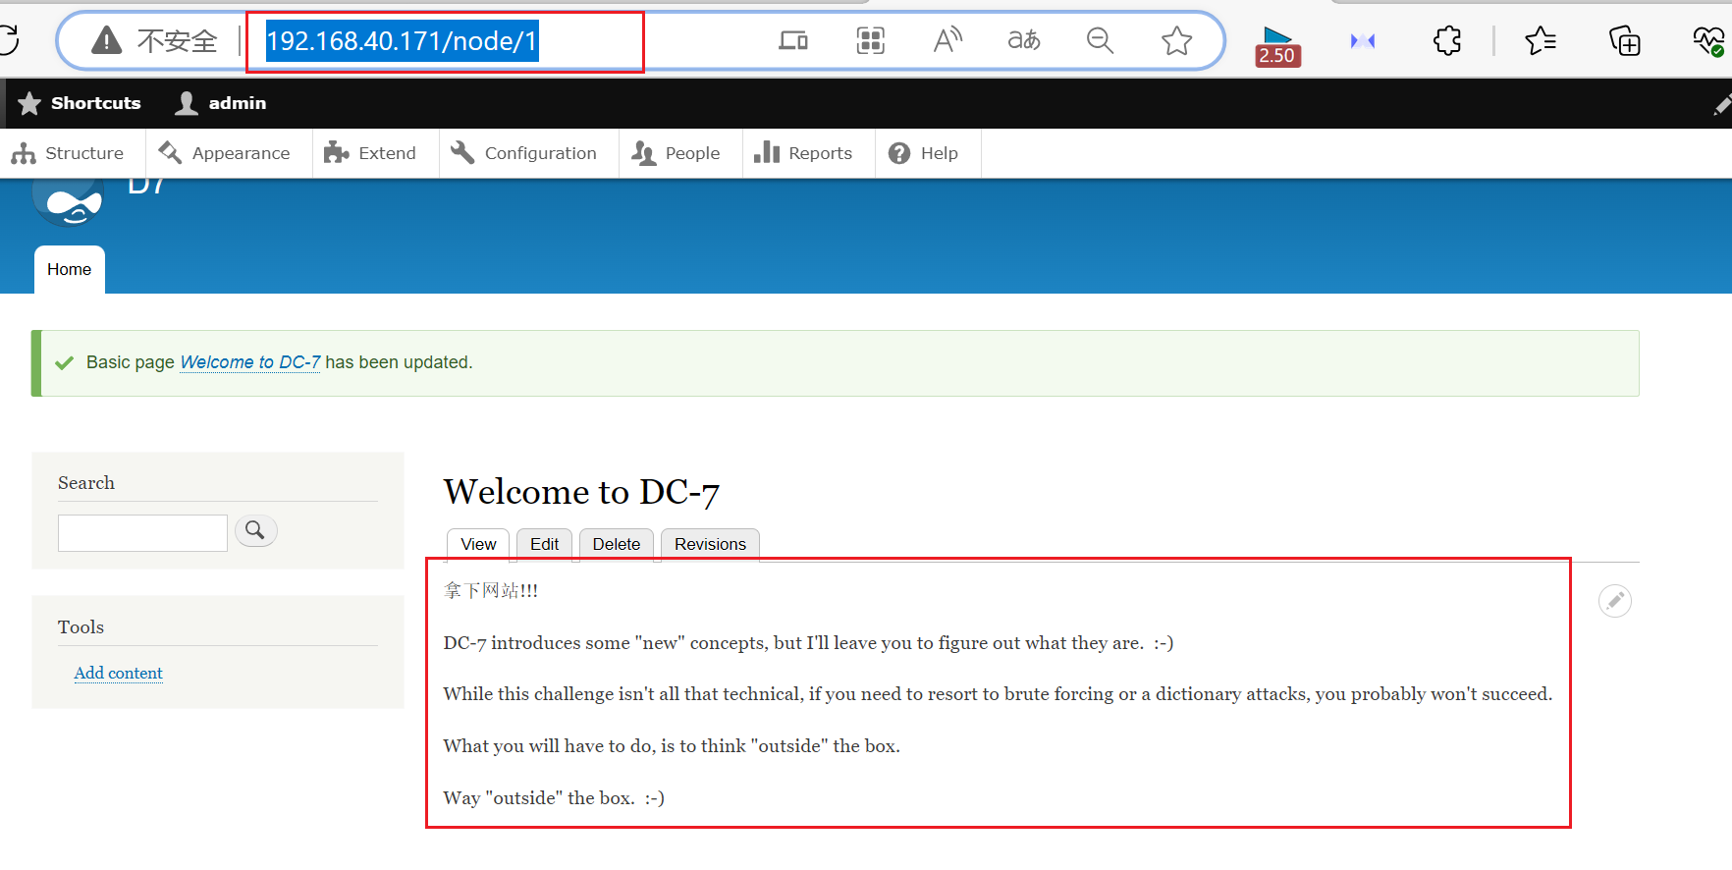Add page to favorites with star icon
Image resolution: width=1732 pixels, height=870 pixels.
[x=1176, y=40]
